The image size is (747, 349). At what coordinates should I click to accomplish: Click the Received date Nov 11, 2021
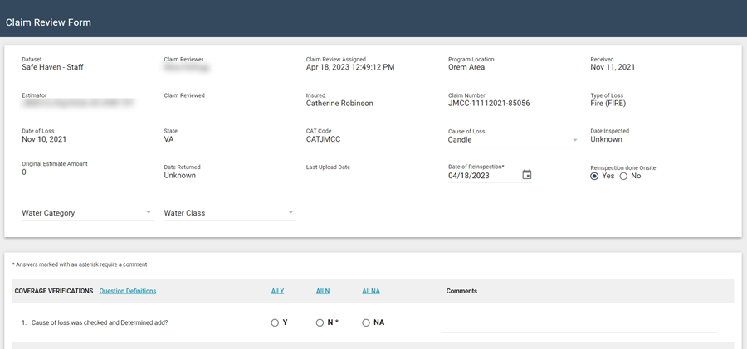tap(613, 67)
